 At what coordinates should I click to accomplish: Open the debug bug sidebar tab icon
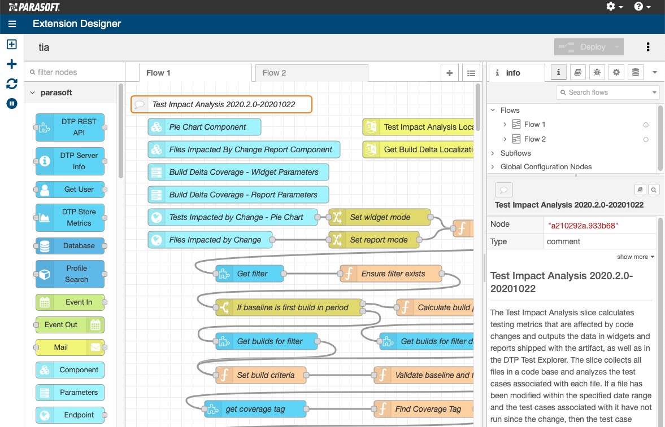coord(597,72)
